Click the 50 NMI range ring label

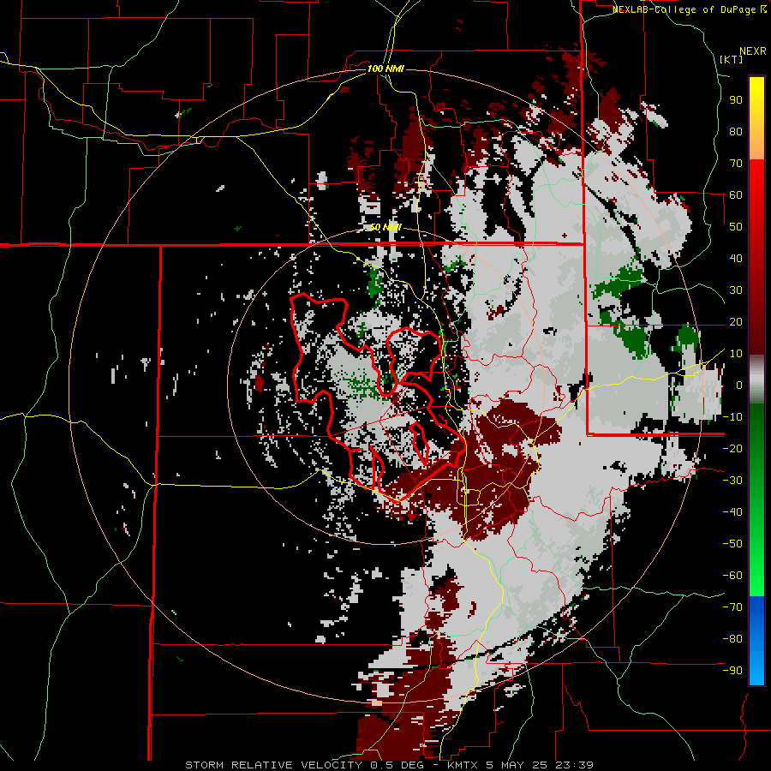click(x=385, y=227)
